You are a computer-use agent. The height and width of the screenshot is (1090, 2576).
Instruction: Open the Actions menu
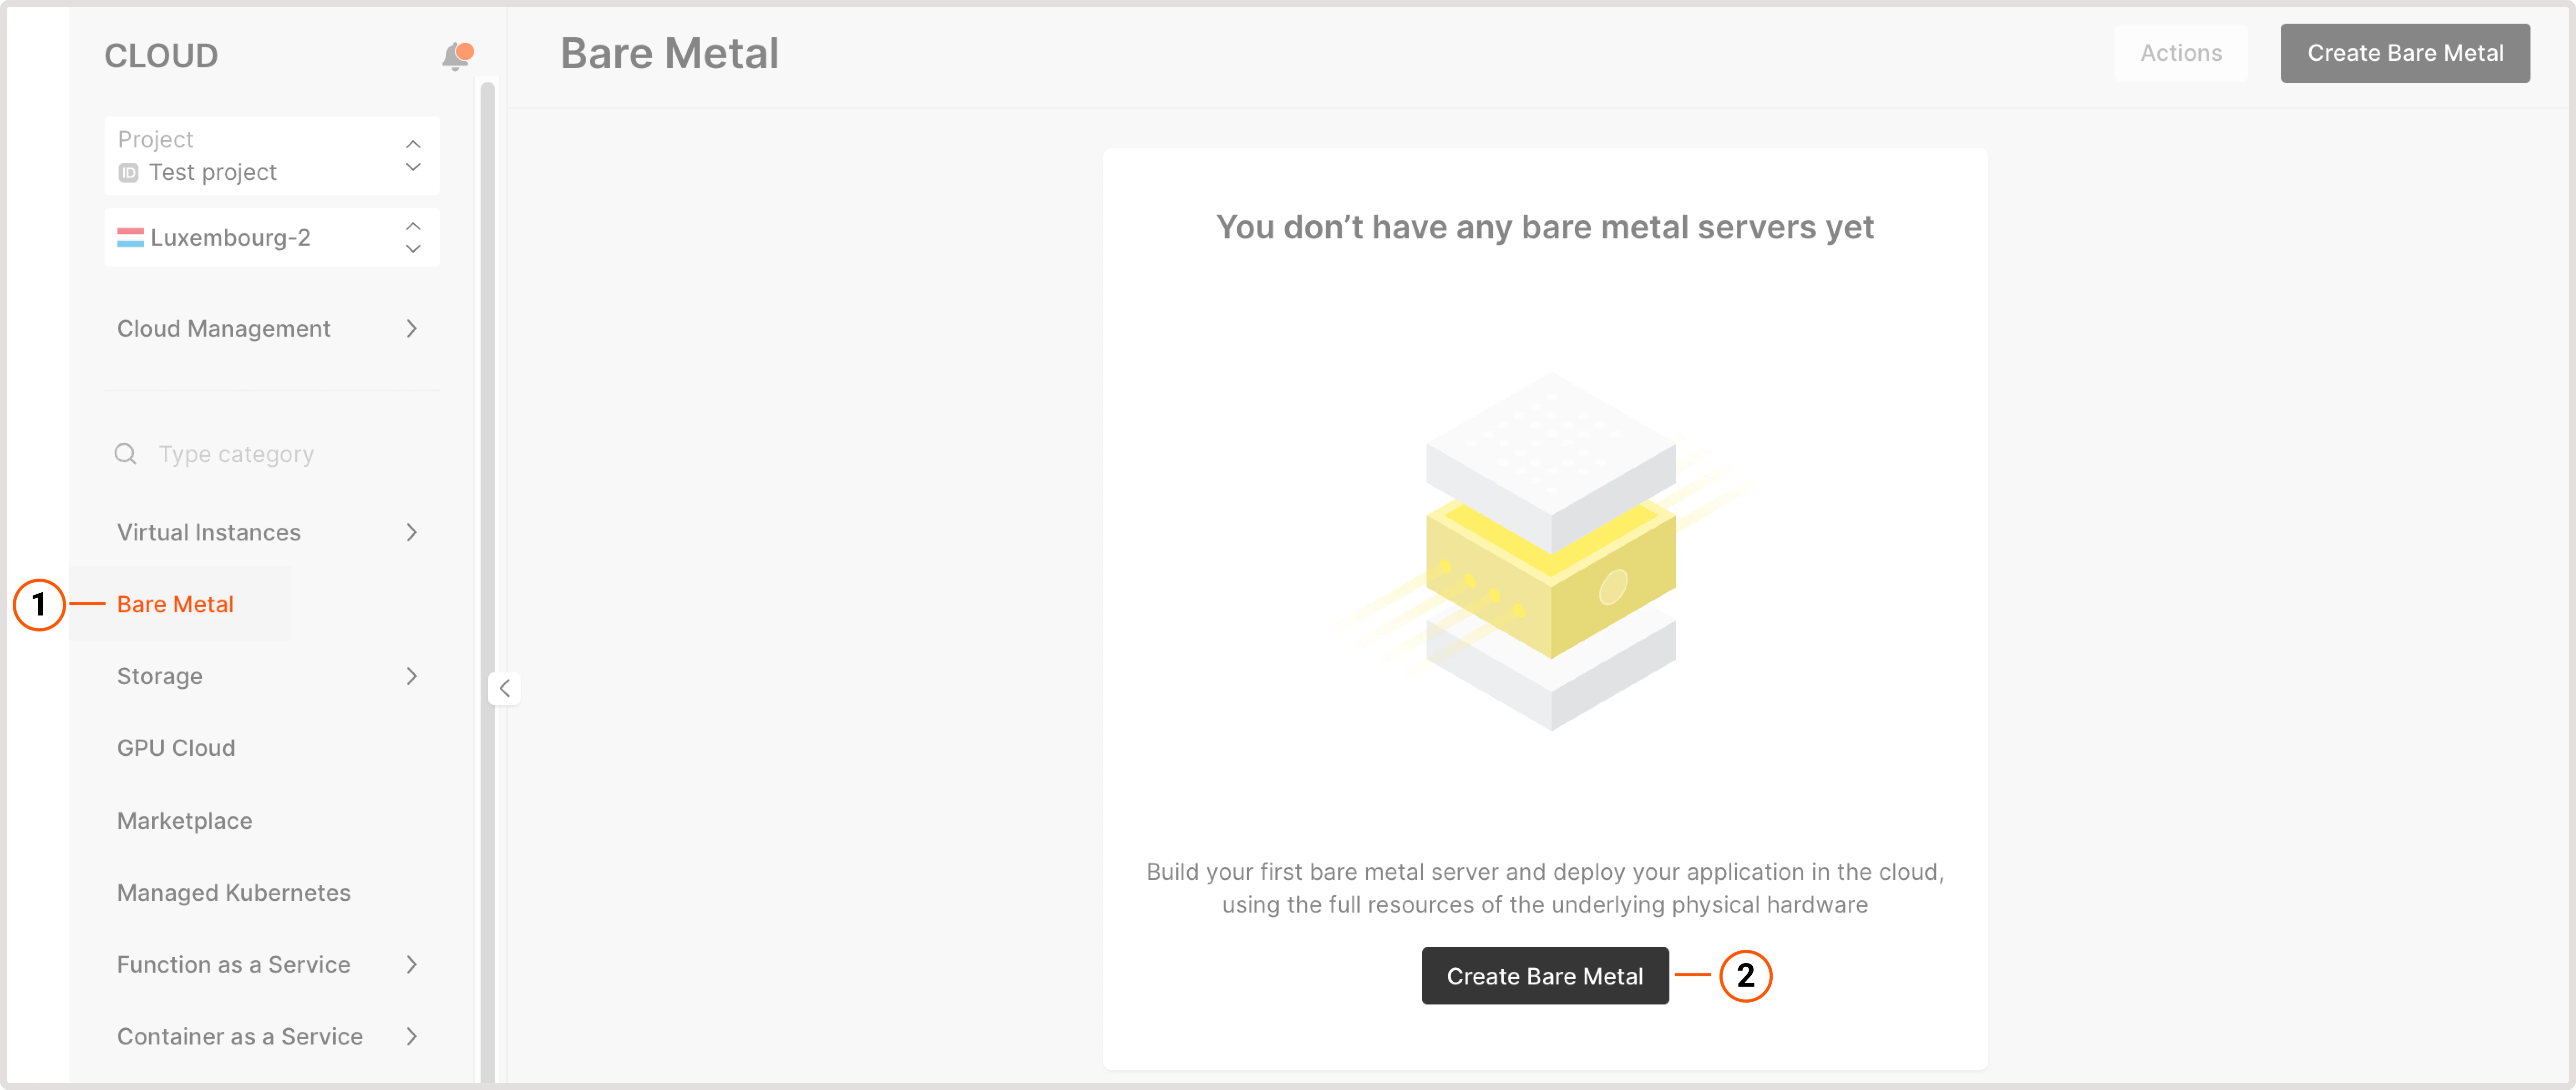[2180, 53]
